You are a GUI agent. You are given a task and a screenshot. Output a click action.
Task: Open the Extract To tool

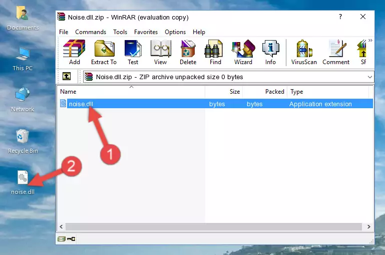104,52
